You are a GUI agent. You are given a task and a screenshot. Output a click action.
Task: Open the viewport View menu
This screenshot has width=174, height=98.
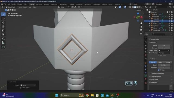coord(20,7)
